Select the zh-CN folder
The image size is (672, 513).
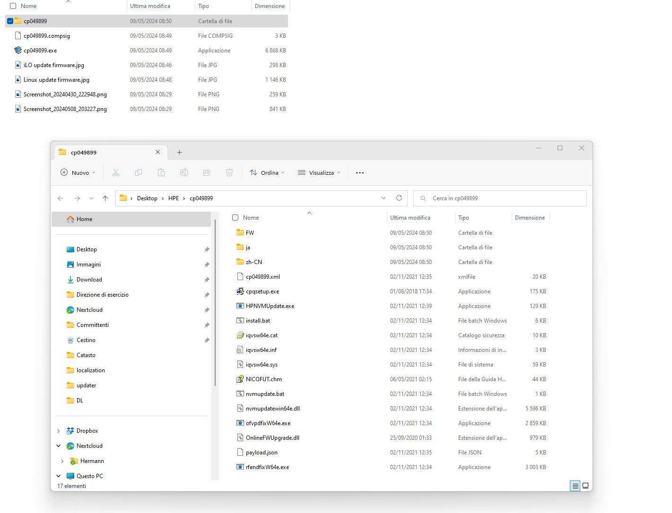pyautogui.click(x=254, y=262)
